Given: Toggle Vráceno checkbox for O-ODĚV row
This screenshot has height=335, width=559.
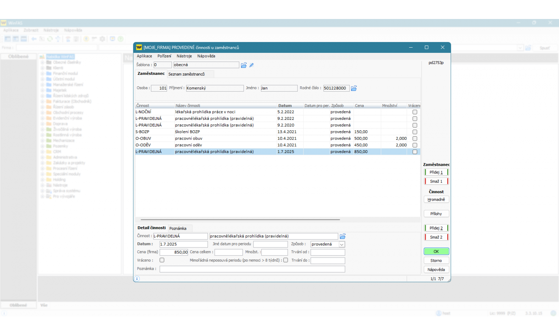Looking at the screenshot, I should pyautogui.click(x=415, y=145).
